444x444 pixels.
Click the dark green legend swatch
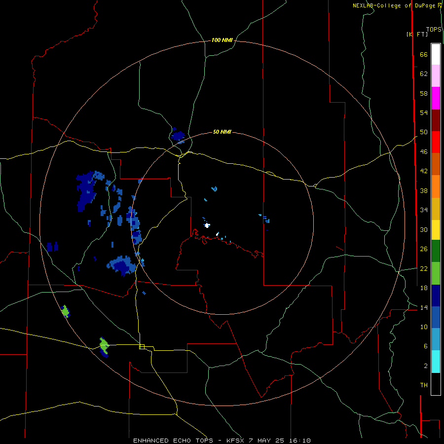(x=436, y=251)
